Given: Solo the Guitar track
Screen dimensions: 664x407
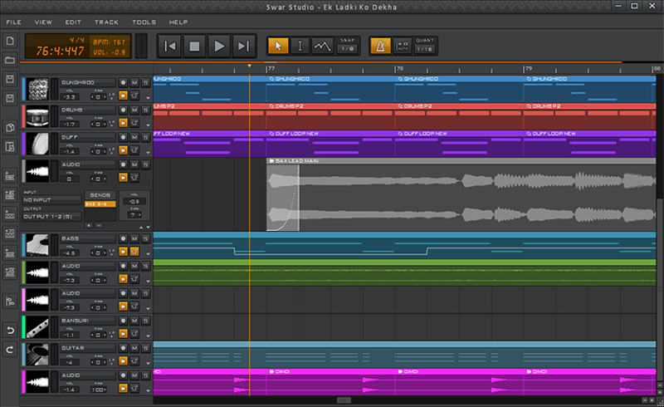Looking at the screenshot, I should [146, 348].
